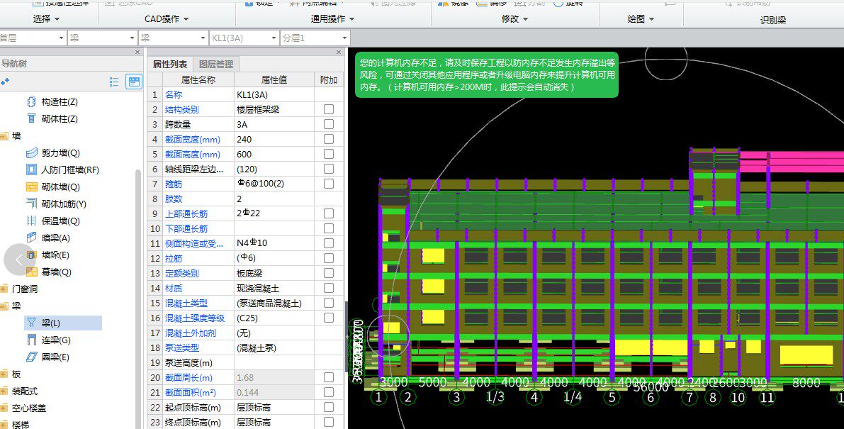Select 人防门框墙(RF) component
Screen dimensions: 844x429
click(x=62, y=169)
